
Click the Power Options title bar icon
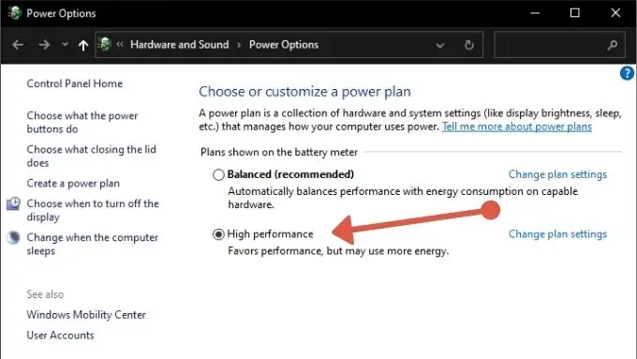pos(15,13)
